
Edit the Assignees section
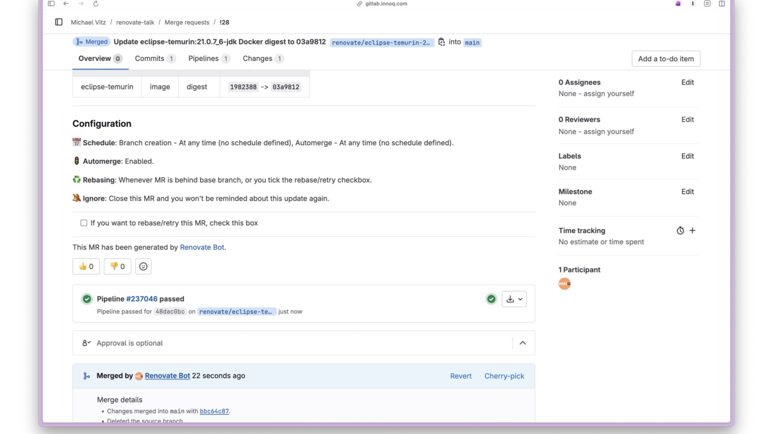click(x=687, y=82)
